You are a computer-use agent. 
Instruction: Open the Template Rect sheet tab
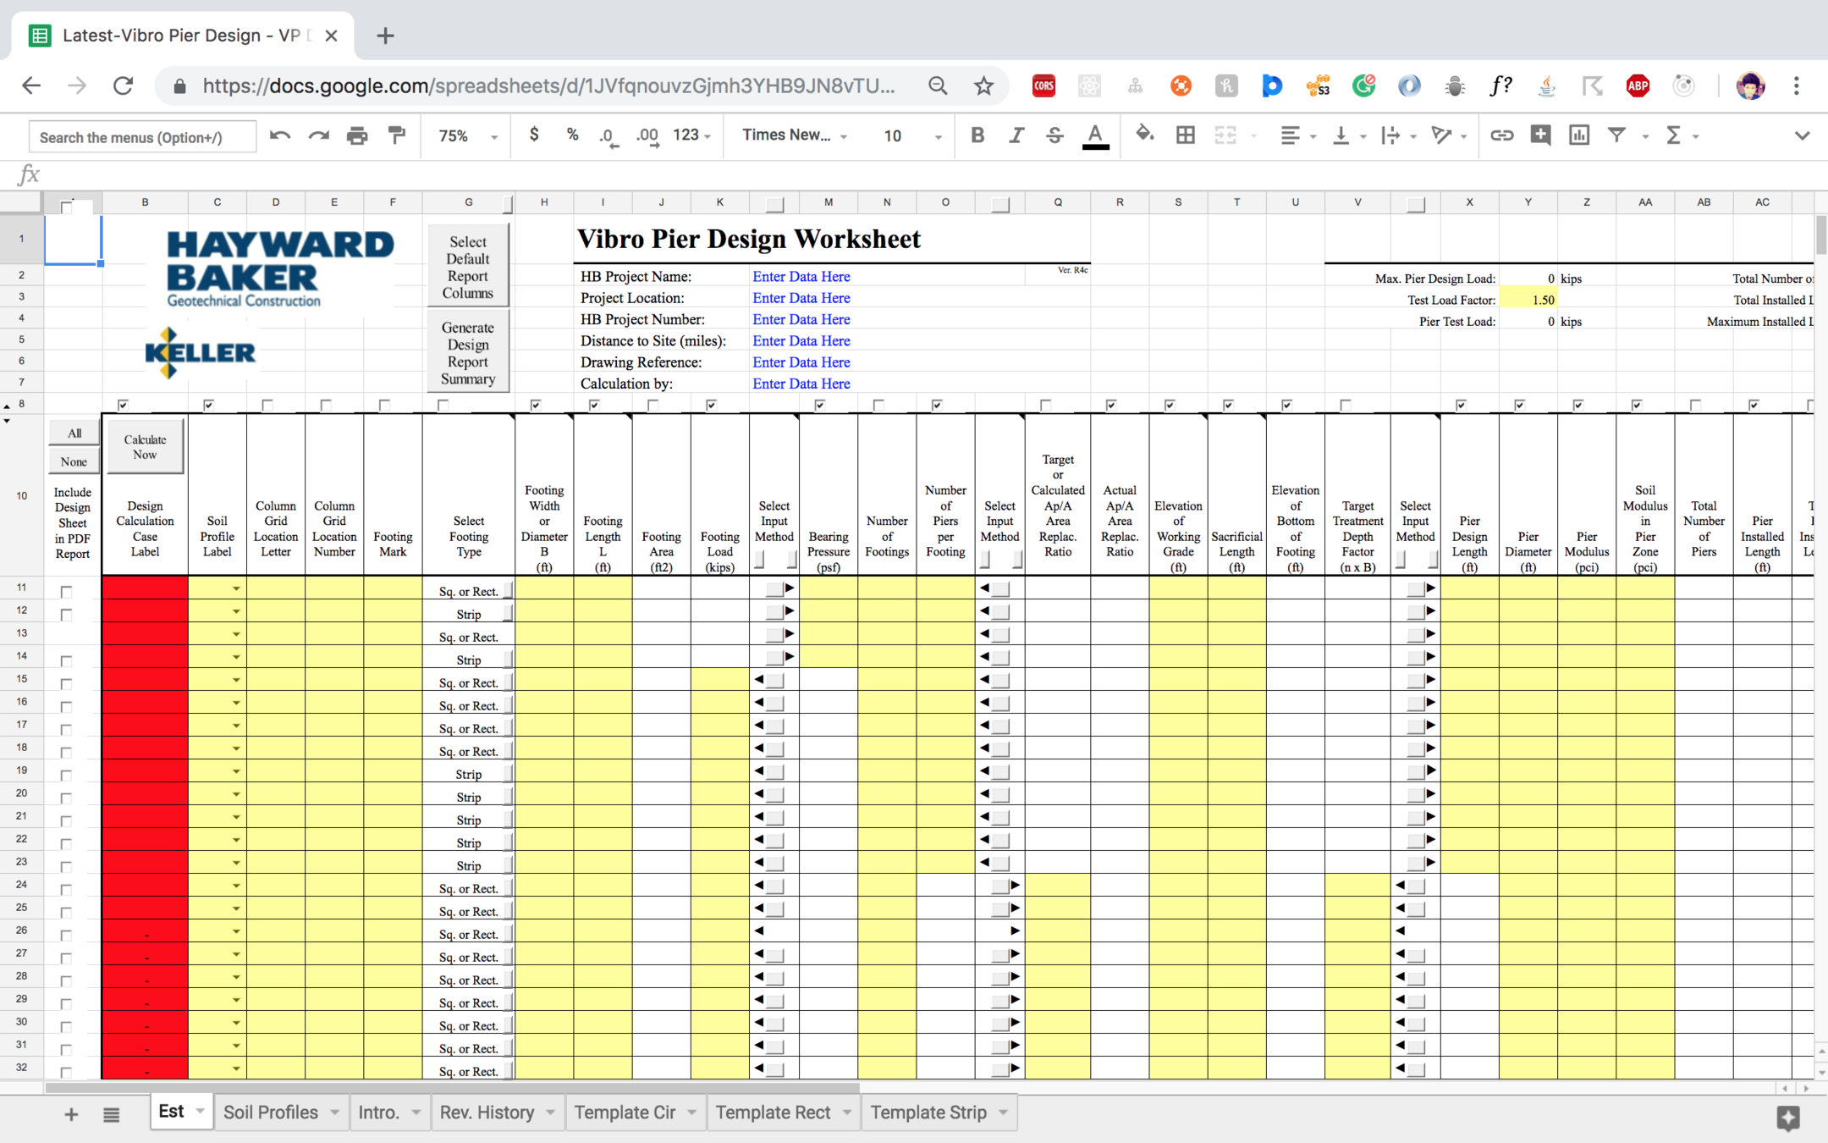[x=773, y=1112]
